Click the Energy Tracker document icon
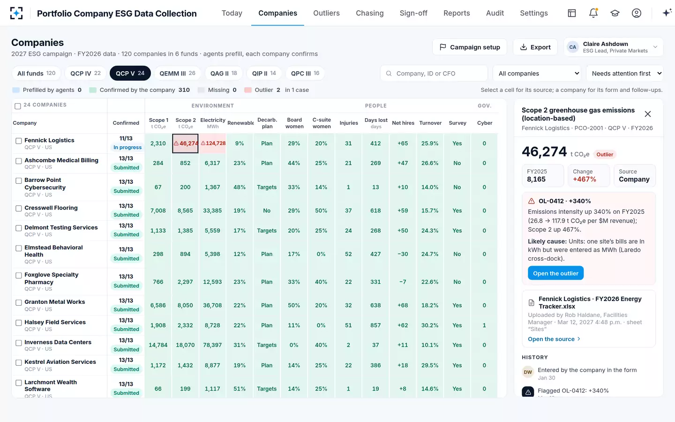This screenshot has width=675, height=422. (532, 302)
